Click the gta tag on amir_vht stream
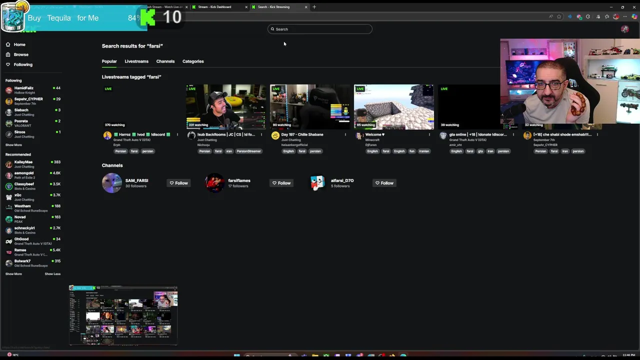 (480, 151)
